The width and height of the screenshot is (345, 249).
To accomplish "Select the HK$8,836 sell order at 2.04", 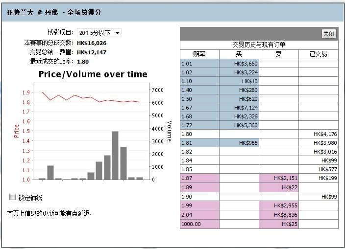I will coord(279,214).
